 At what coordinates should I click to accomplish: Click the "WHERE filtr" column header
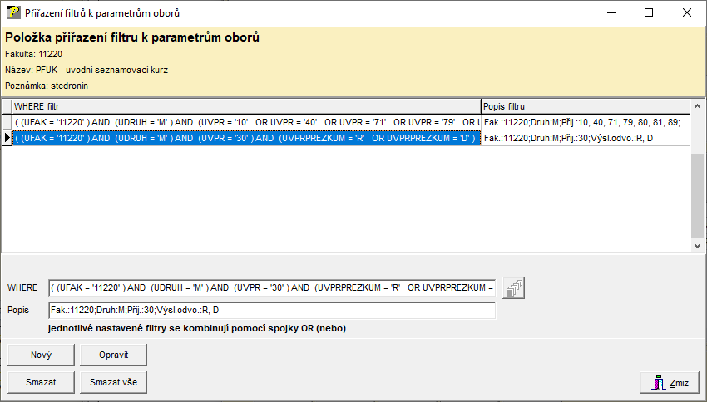[x=246, y=106]
